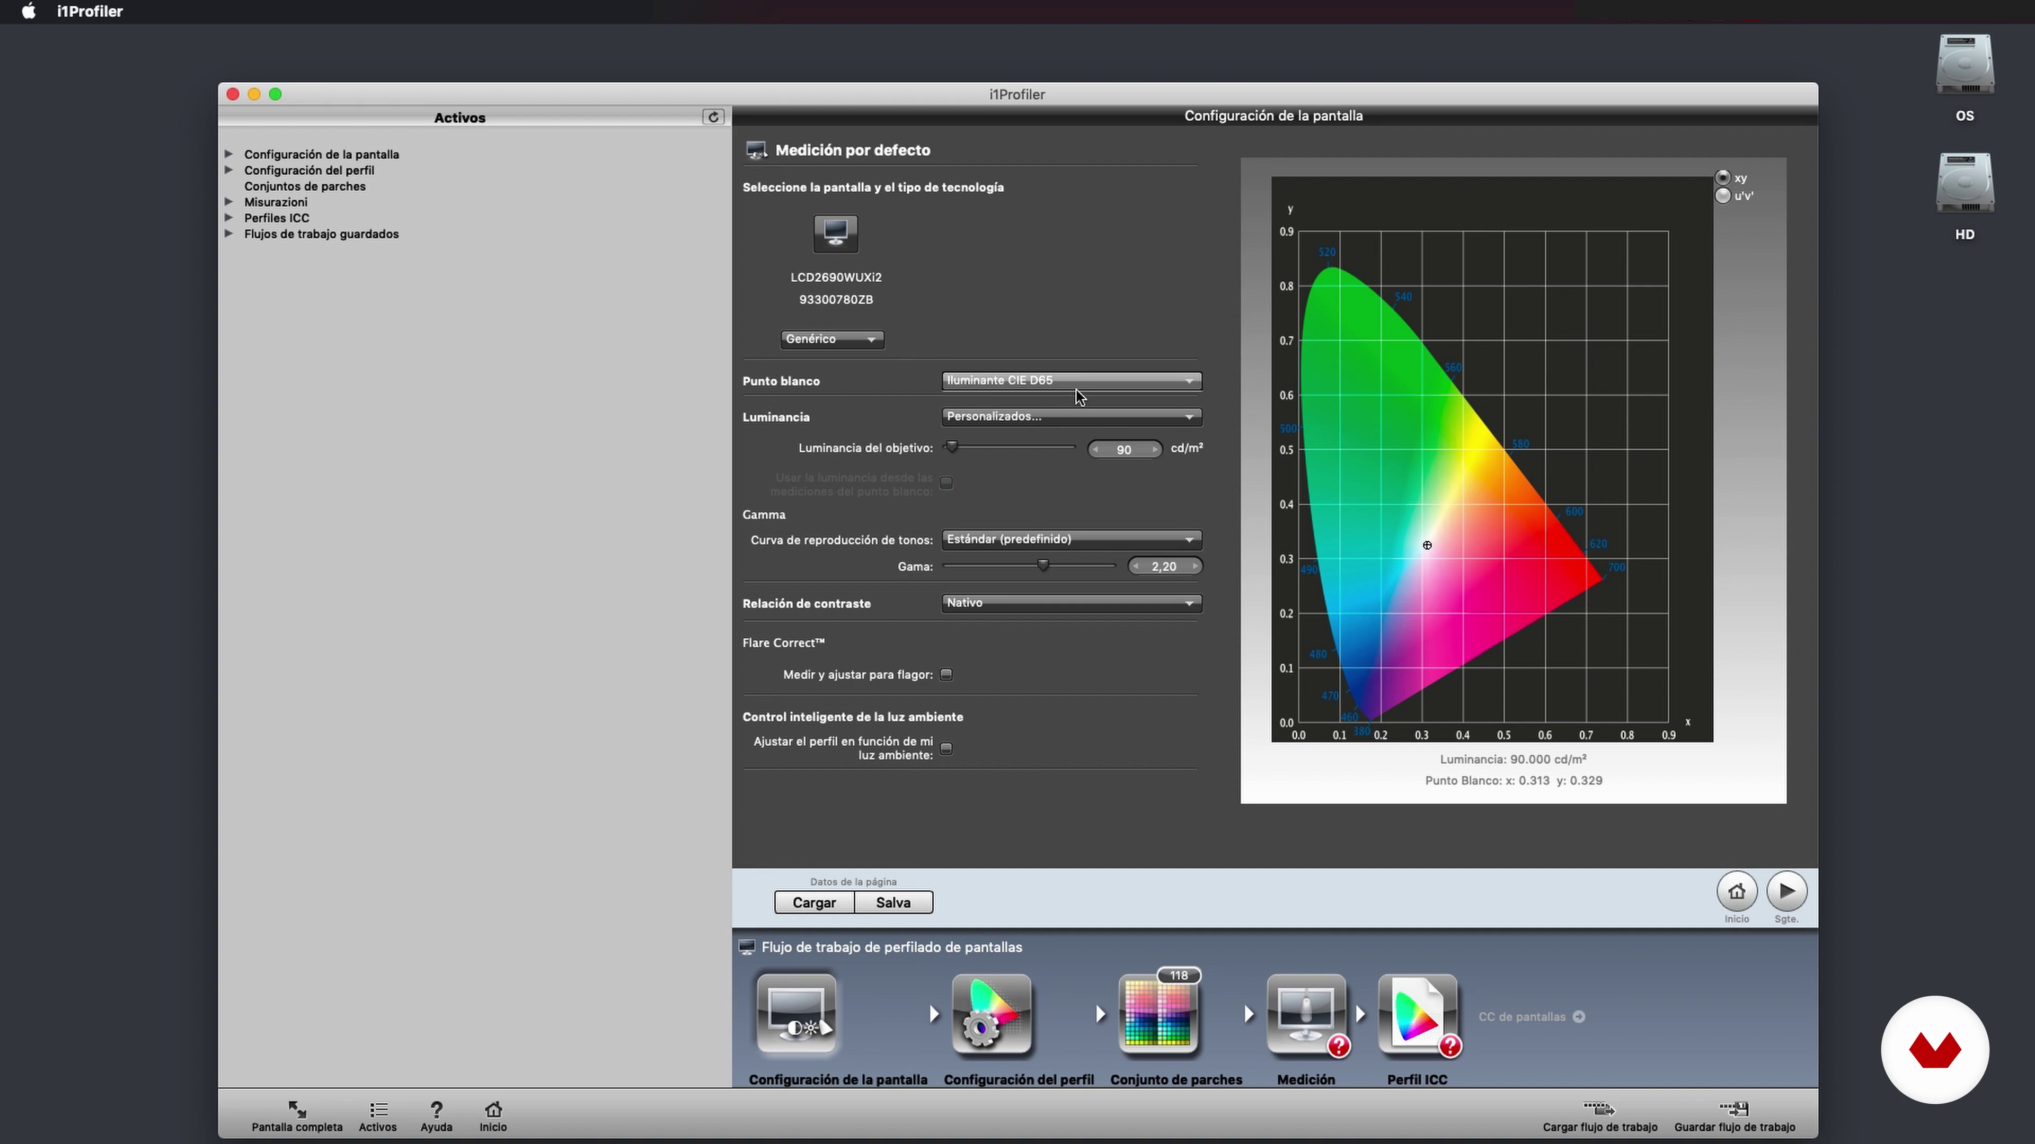Expand Configuración de la pantalla tree item
The image size is (2035, 1144).
pos(228,154)
